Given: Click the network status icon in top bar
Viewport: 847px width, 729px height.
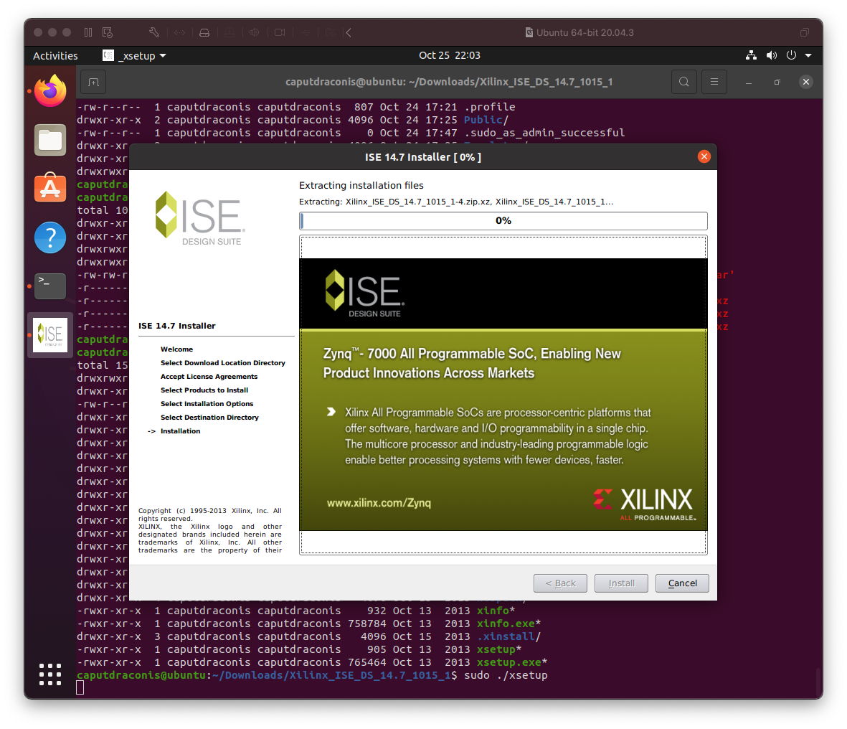Looking at the screenshot, I should tap(751, 55).
